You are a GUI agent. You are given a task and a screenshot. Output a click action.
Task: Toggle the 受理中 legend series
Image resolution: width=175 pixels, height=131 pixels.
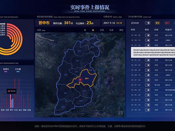point(6,70)
